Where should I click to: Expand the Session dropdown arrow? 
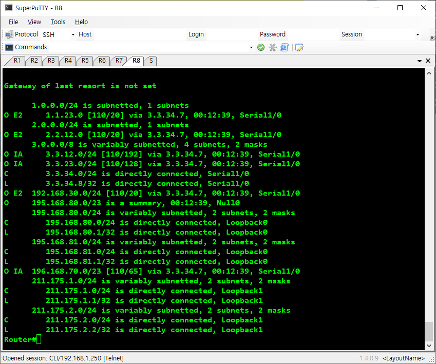point(418,35)
